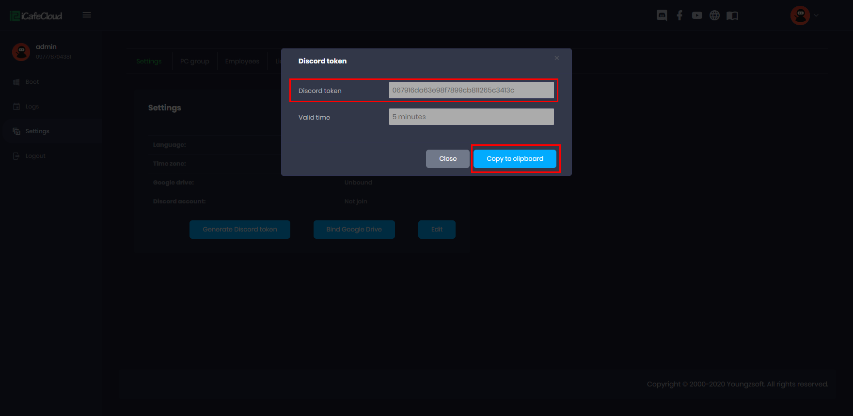The width and height of the screenshot is (853, 416).
Task: Click the copyright Youngzsoft text
Action: tap(738, 384)
